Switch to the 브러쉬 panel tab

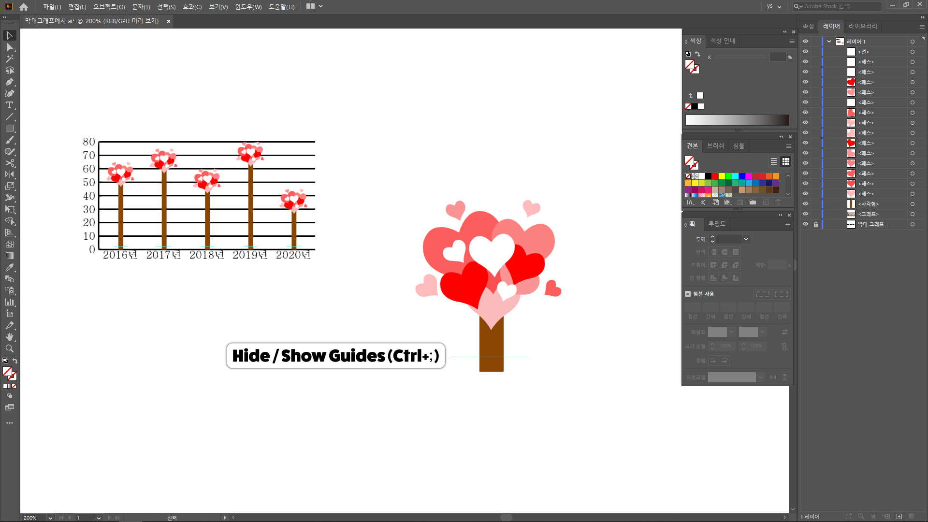point(715,145)
